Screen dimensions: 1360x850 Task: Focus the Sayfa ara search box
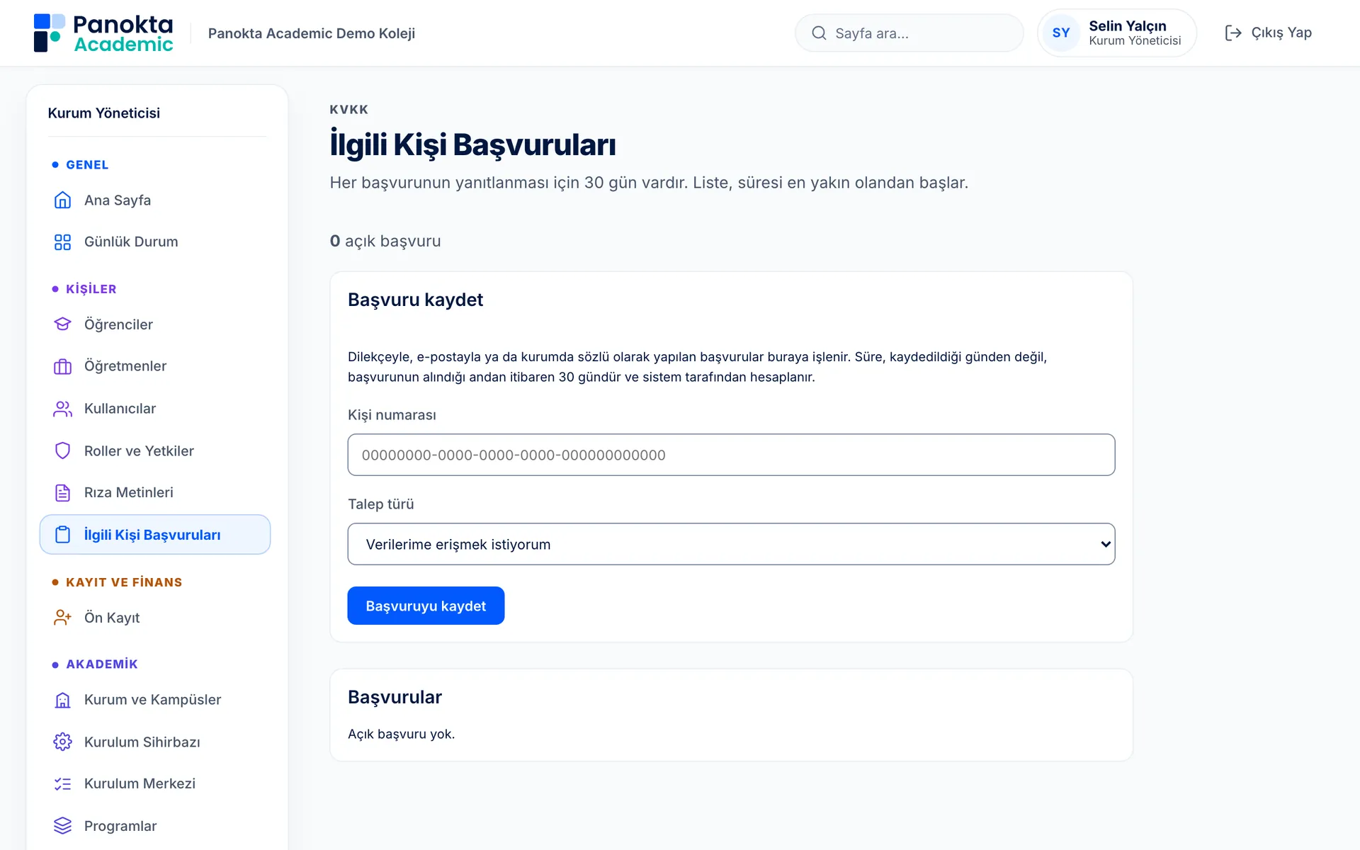[x=909, y=33]
